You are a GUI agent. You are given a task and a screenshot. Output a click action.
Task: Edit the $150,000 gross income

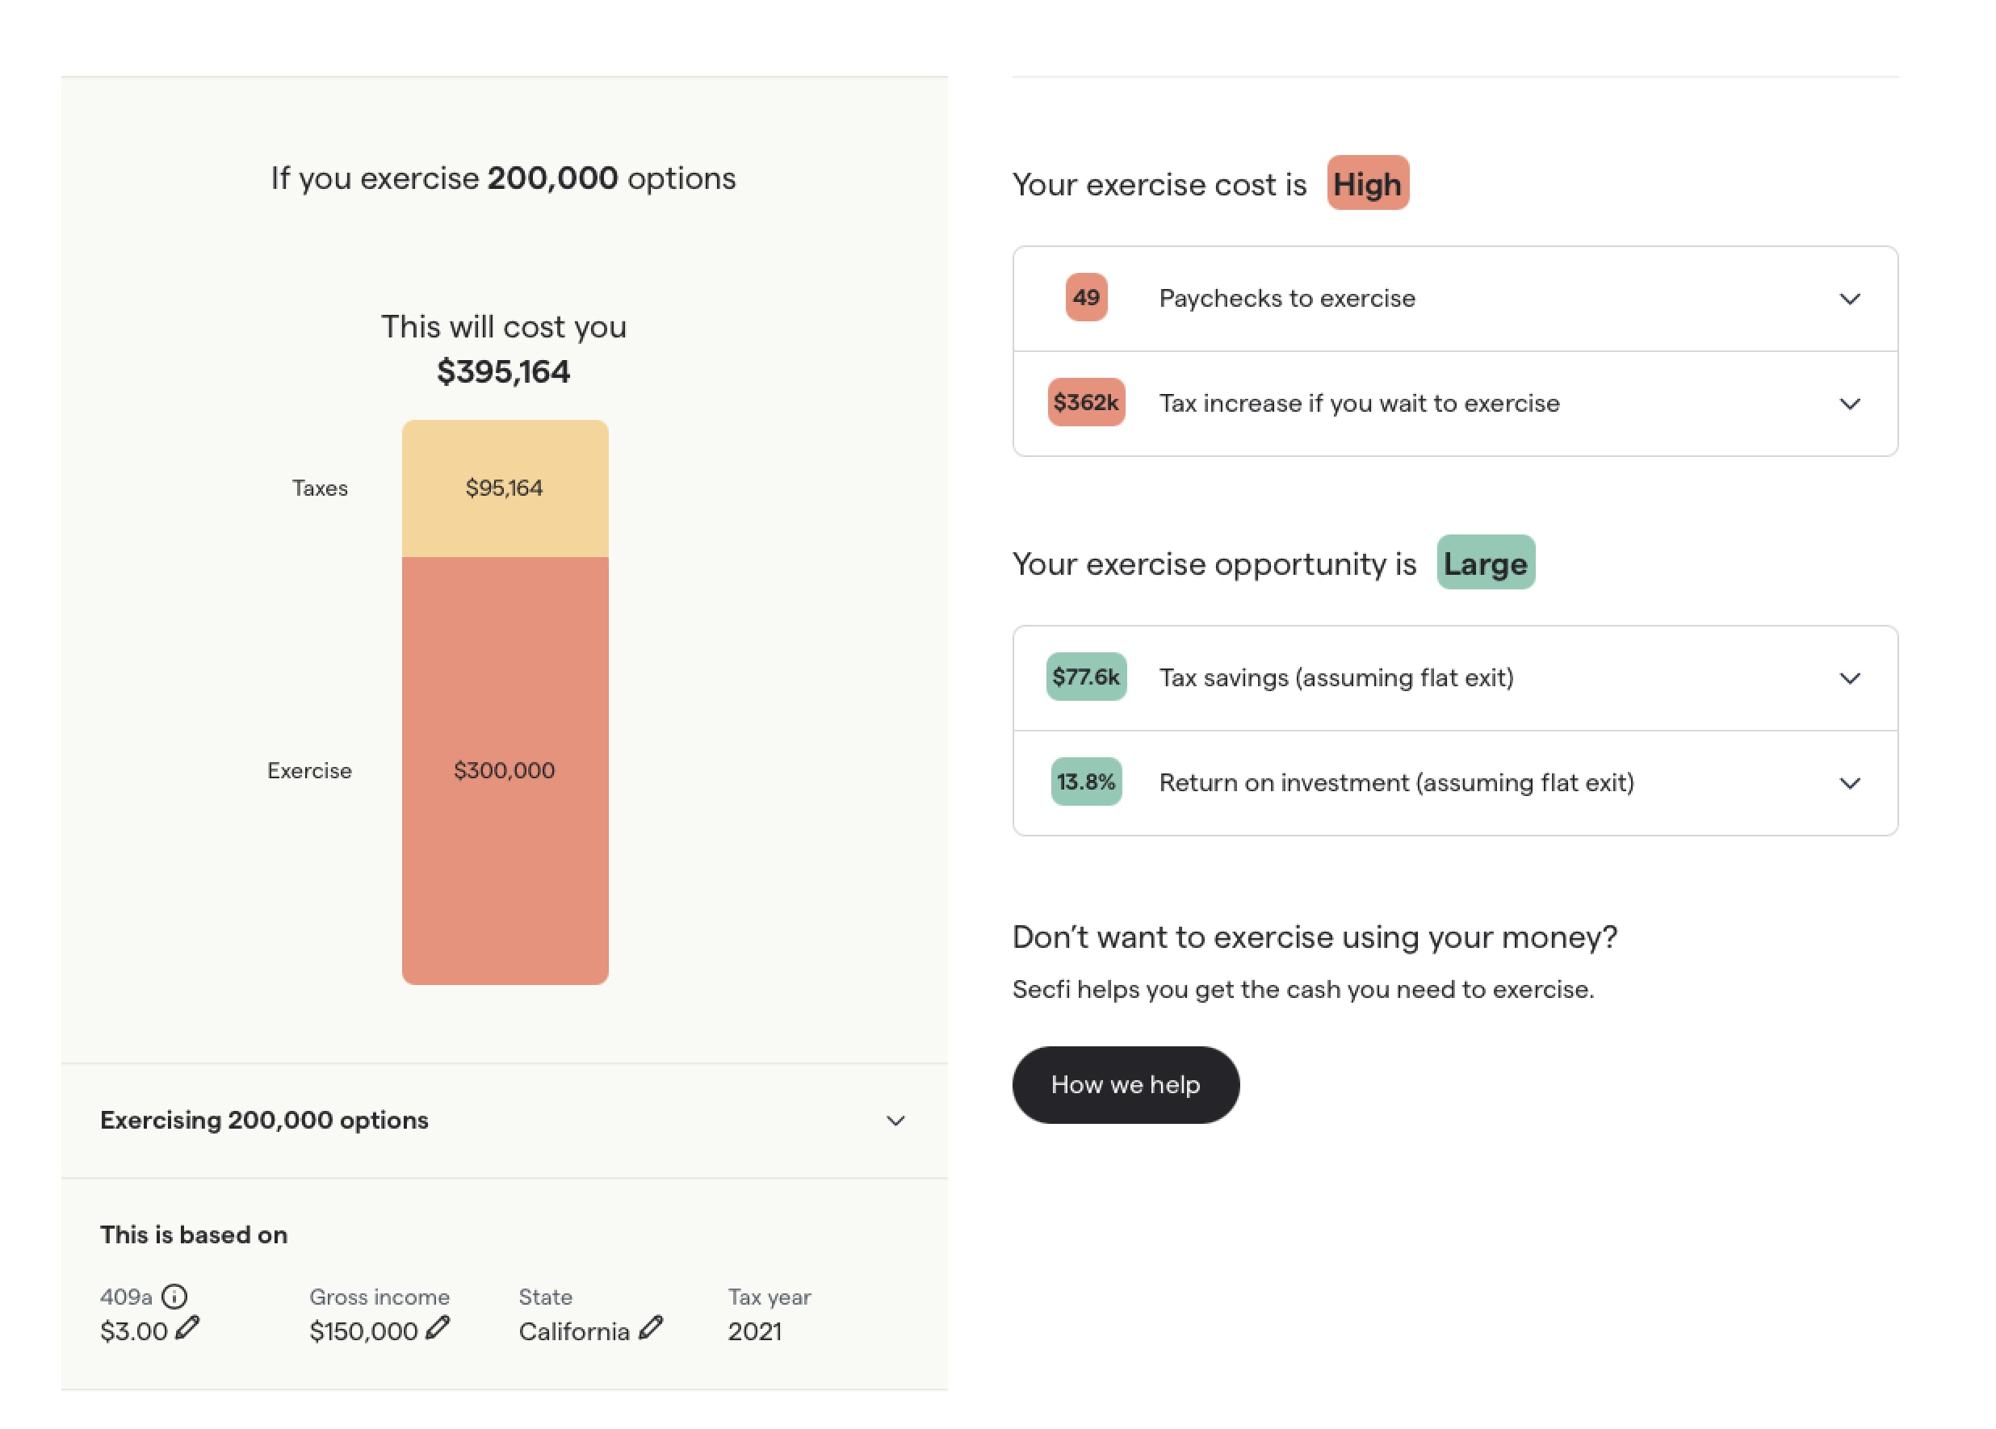[x=438, y=1331]
